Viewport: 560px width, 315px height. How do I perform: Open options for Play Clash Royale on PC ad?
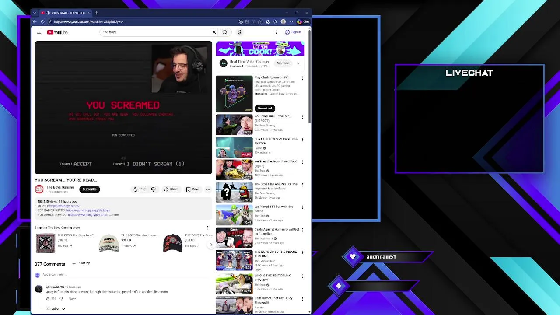click(302, 78)
